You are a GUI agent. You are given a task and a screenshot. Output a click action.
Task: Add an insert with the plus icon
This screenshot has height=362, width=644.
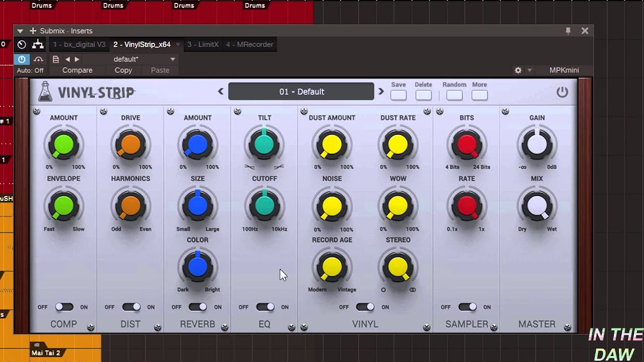point(33,31)
